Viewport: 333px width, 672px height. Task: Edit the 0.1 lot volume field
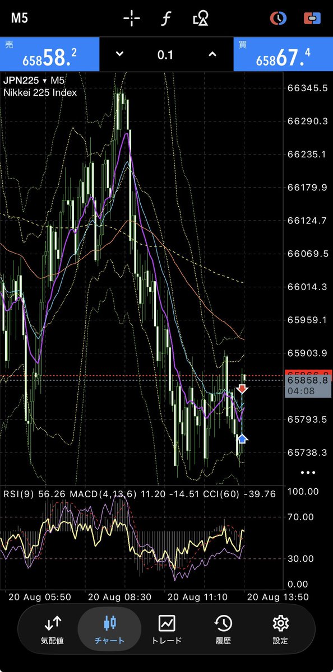(165, 55)
